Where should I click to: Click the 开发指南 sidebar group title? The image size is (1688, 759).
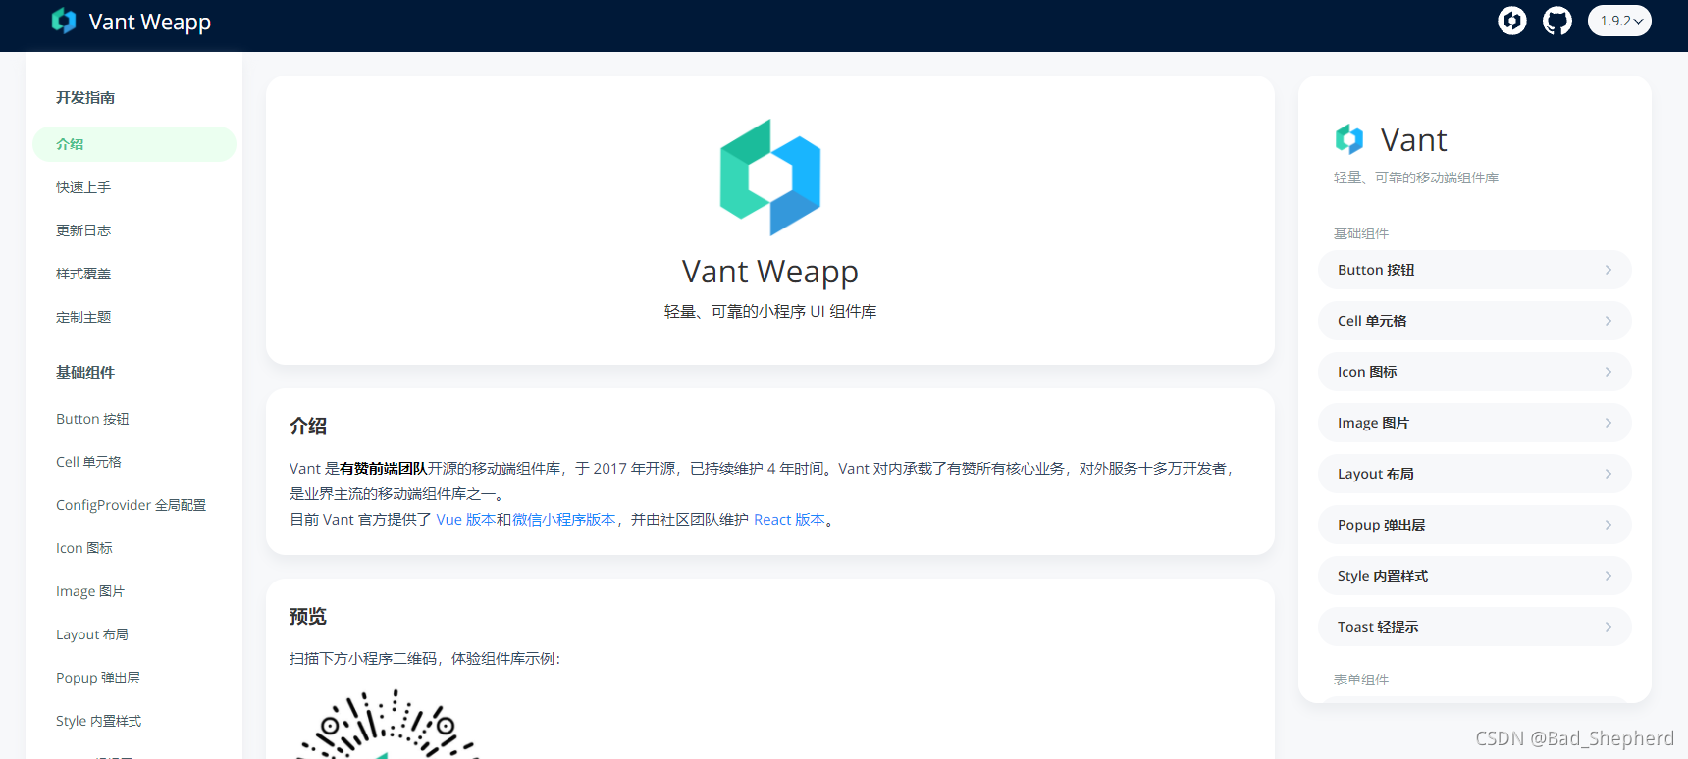click(85, 97)
